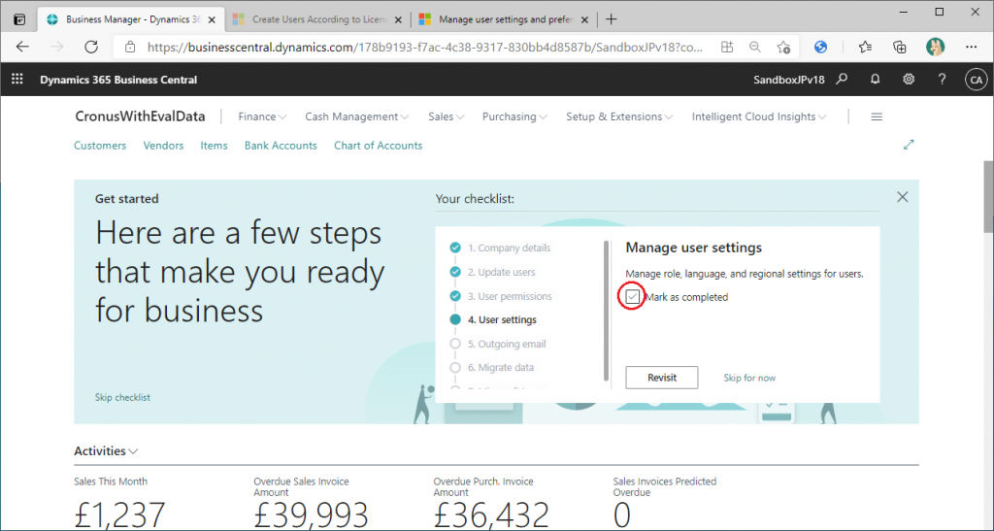
Task: Select checklist step 2. Update users
Action: tap(502, 272)
